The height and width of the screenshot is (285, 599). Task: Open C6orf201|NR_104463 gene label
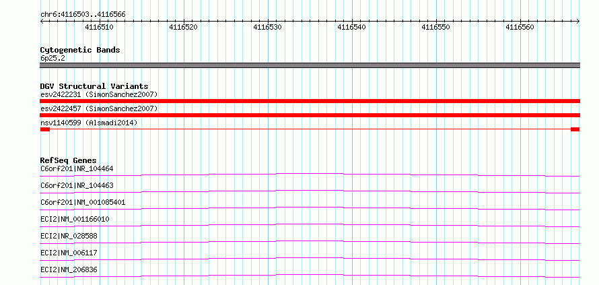pyautogui.click(x=77, y=185)
